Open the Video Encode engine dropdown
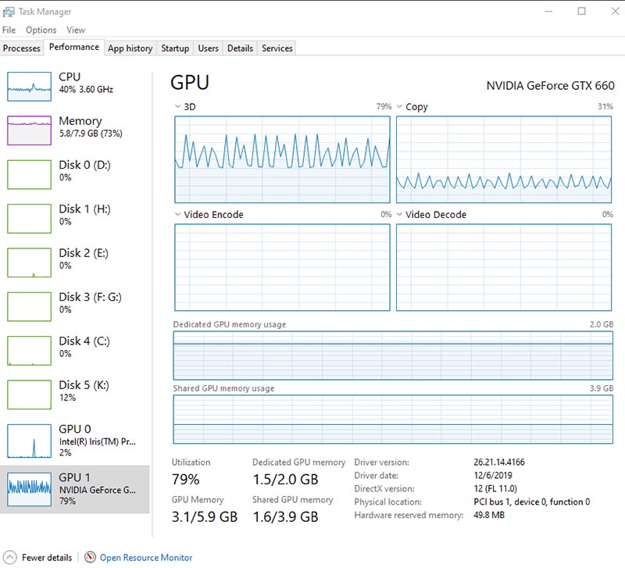This screenshot has width=625, height=568. click(x=178, y=214)
